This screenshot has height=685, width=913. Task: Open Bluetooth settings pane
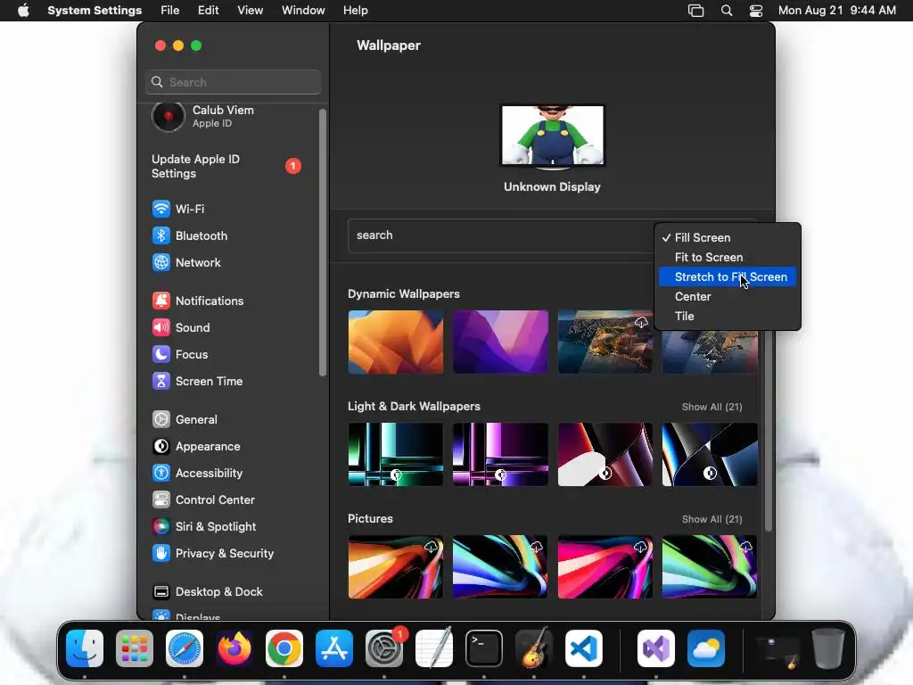click(x=190, y=235)
